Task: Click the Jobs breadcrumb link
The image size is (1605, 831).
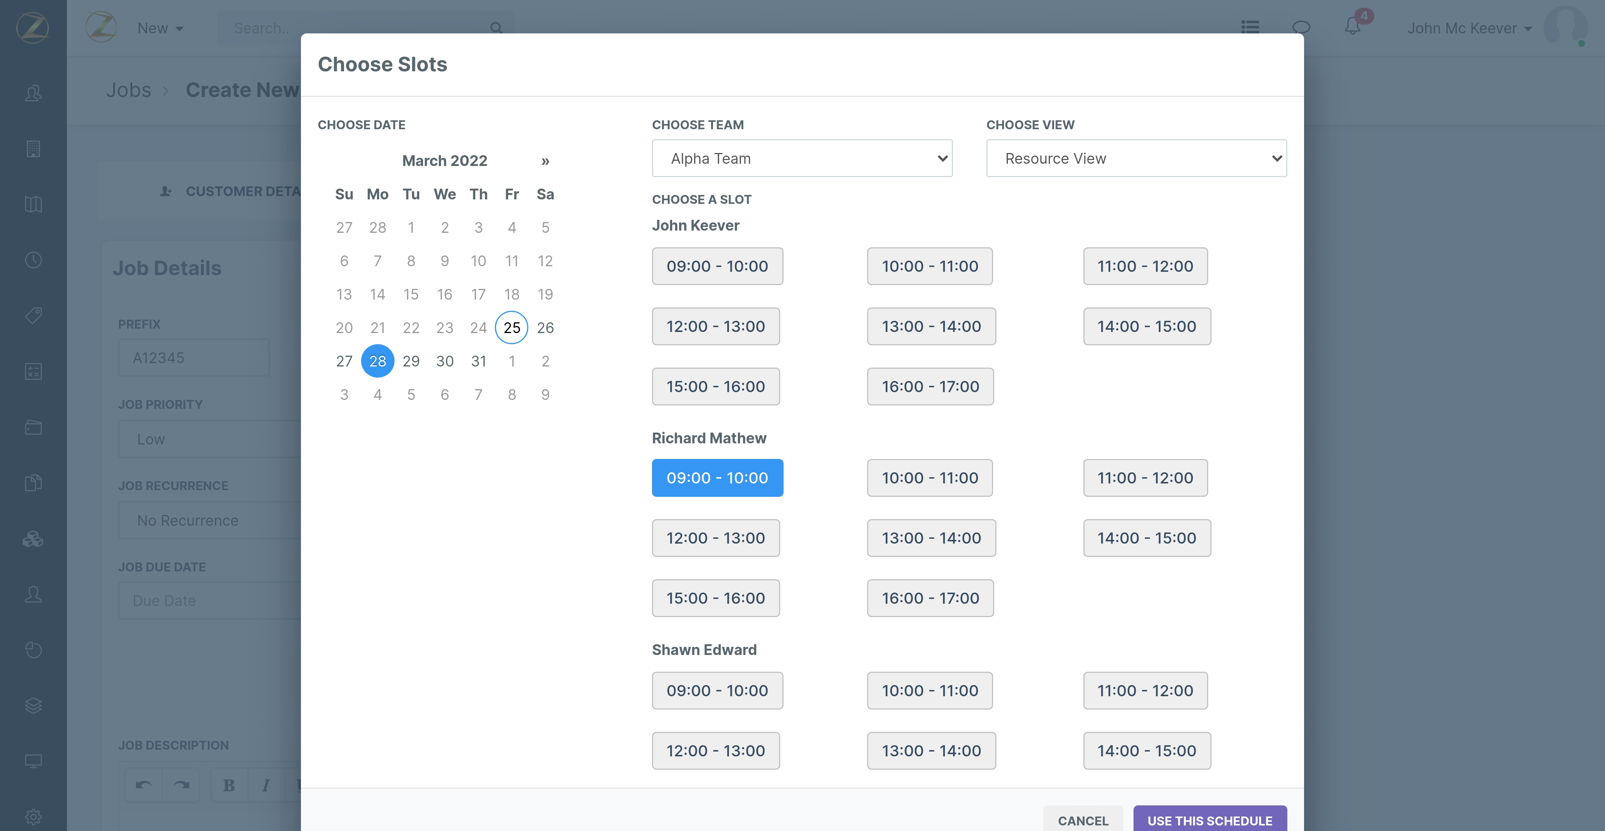Action: point(129,89)
